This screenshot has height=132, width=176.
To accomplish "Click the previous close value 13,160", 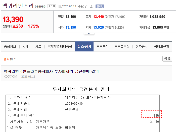I will (71, 17).
